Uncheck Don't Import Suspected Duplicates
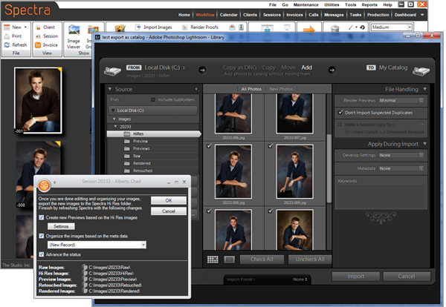Viewport: 446px width, 307px height. tap(340, 113)
